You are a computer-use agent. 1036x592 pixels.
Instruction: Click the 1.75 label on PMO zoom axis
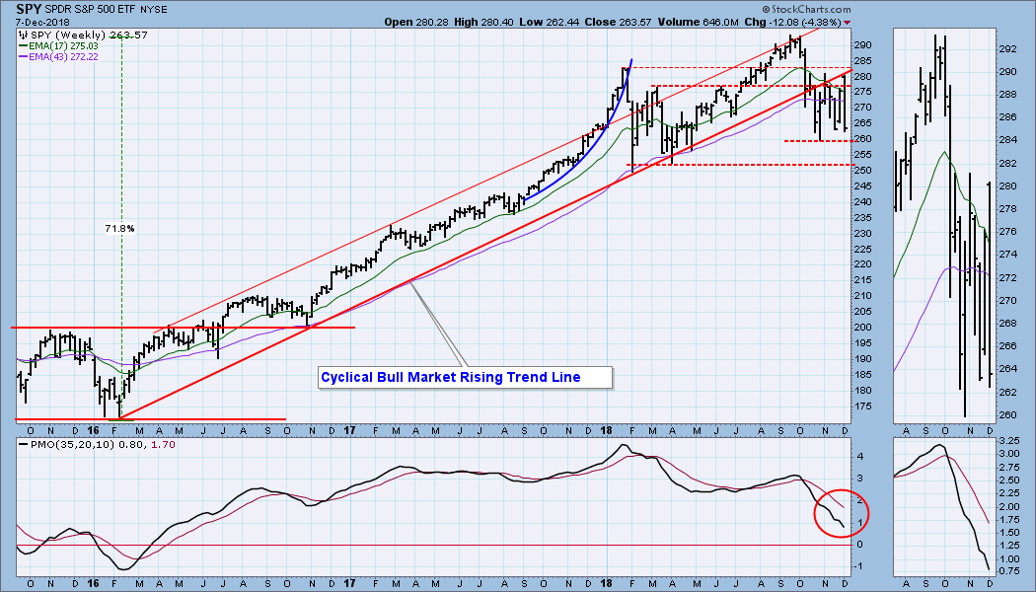(1007, 519)
